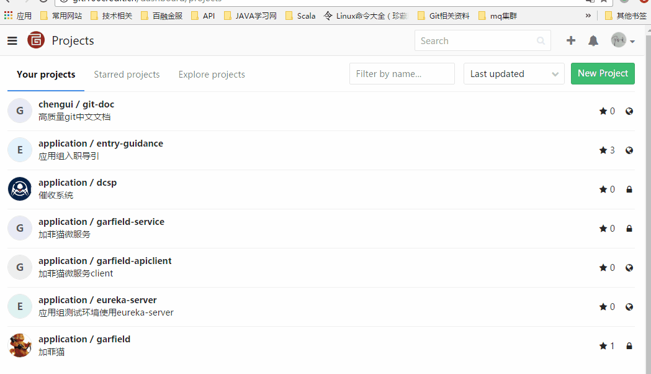Click the Projects header title
The height and width of the screenshot is (374, 651).
click(x=73, y=41)
